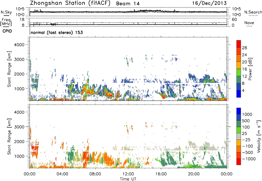The width and height of the screenshot is (262, 181).
Task: Click the '60' Nave axis tick
Action: (234, 20)
